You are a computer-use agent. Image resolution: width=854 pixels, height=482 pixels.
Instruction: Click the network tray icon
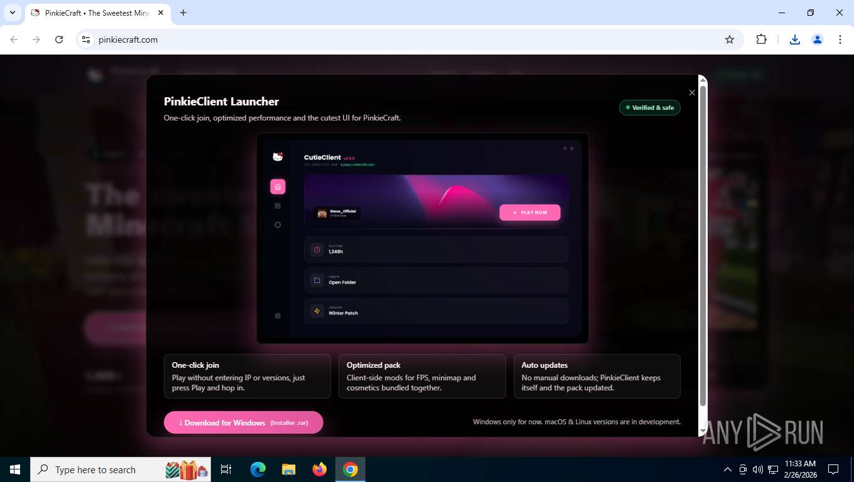coord(774,469)
